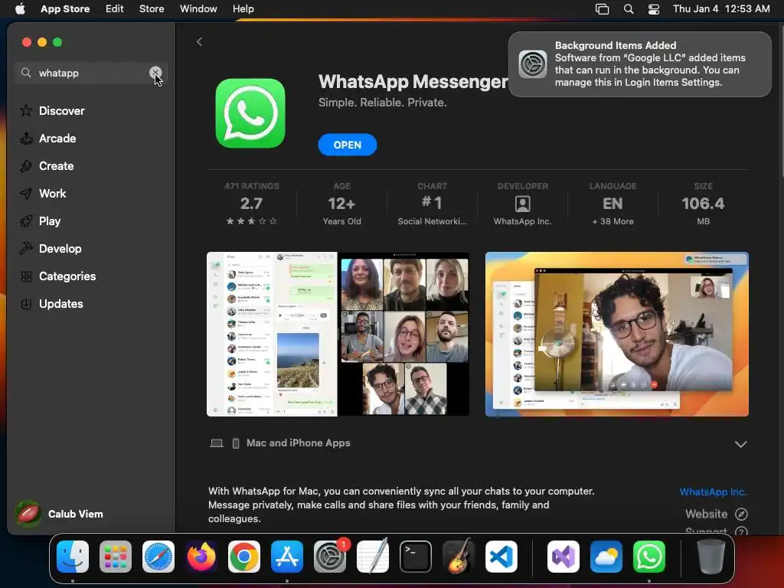This screenshot has height=588, width=784.
Task: Click the Categories grid icon
Action: point(26,276)
